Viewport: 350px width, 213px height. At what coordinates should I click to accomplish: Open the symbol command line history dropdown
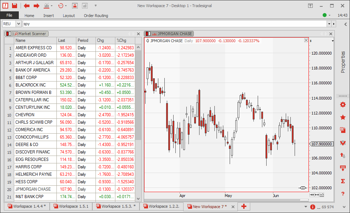tap(329, 24)
